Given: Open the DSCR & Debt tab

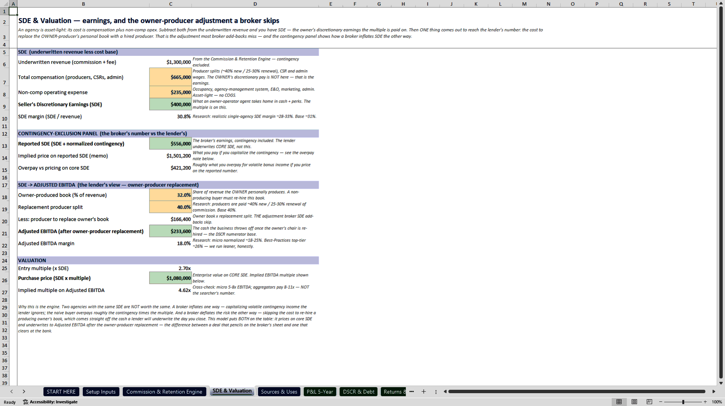Looking at the screenshot, I should tap(358, 392).
